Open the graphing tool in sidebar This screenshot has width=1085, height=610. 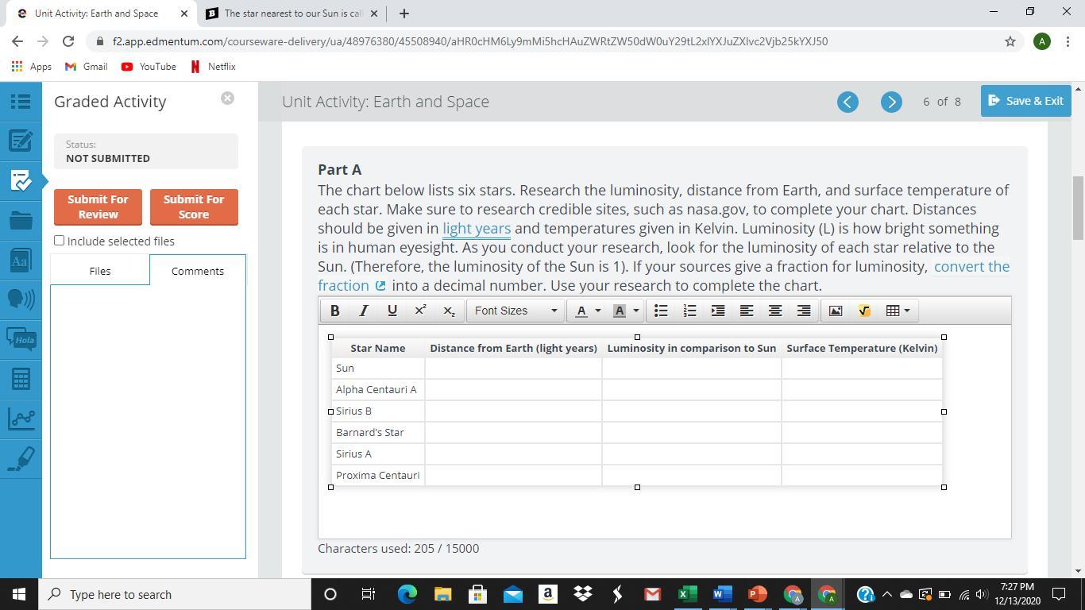coord(21,419)
